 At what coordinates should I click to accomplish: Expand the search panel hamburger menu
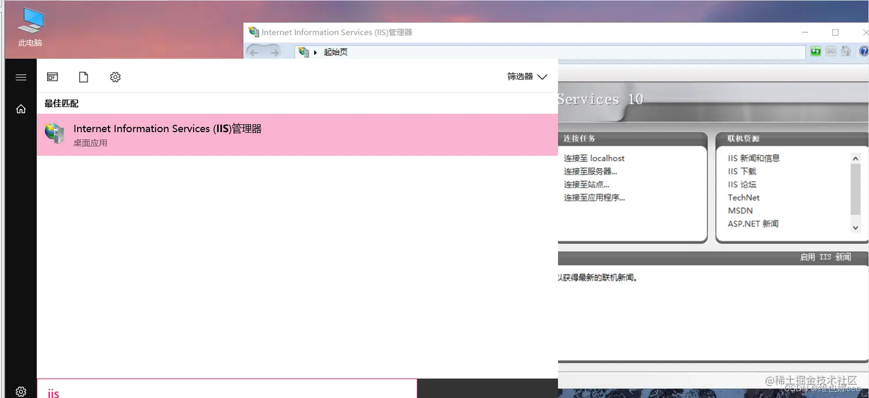pyautogui.click(x=21, y=77)
